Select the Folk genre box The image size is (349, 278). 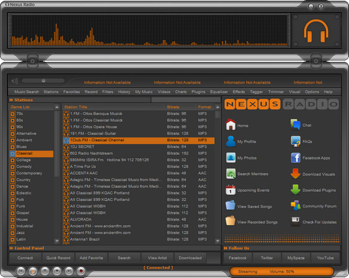[12, 200]
